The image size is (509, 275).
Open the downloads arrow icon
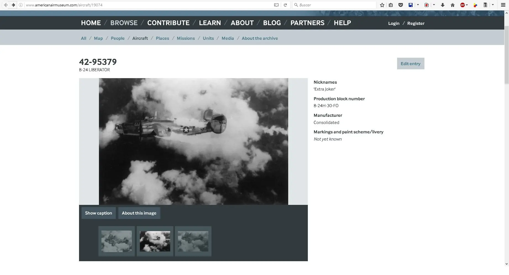tap(443, 5)
